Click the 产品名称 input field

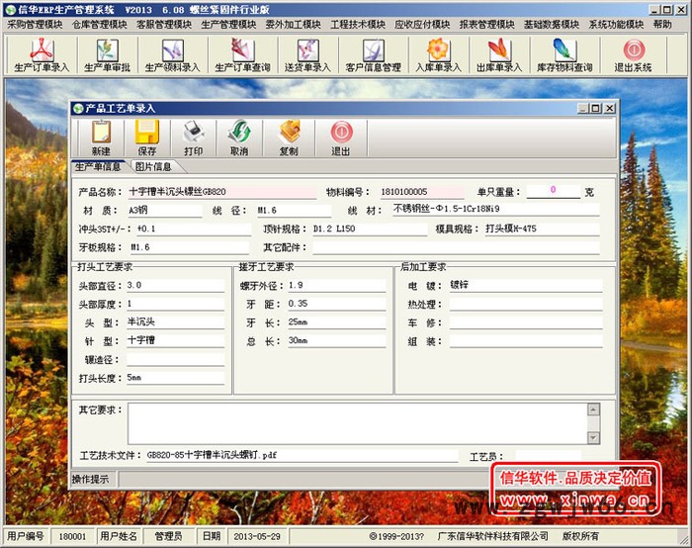click(217, 191)
